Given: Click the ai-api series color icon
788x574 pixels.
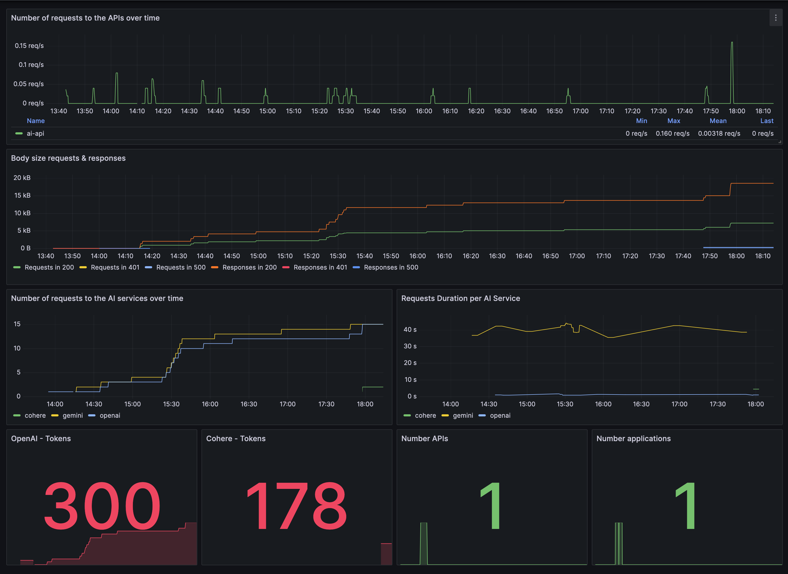Looking at the screenshot, I should point(18,133).
